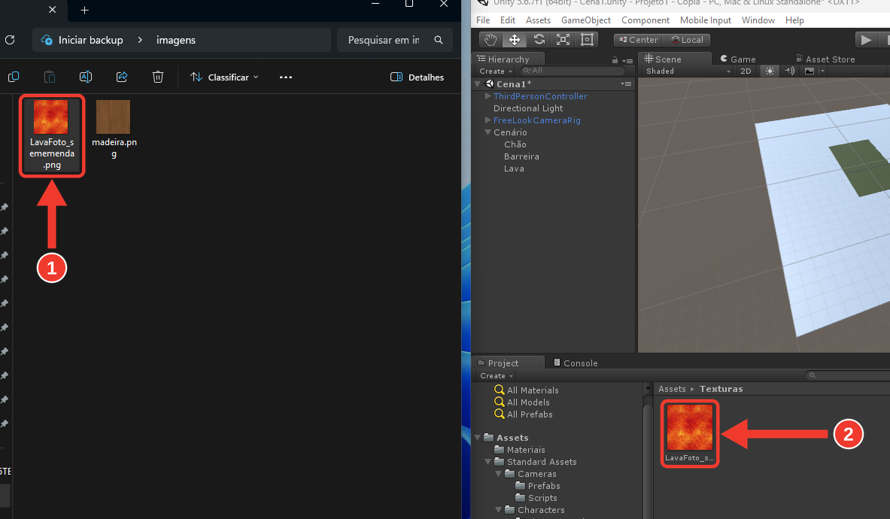Collapse the Cameras folder

pos(498,474)
